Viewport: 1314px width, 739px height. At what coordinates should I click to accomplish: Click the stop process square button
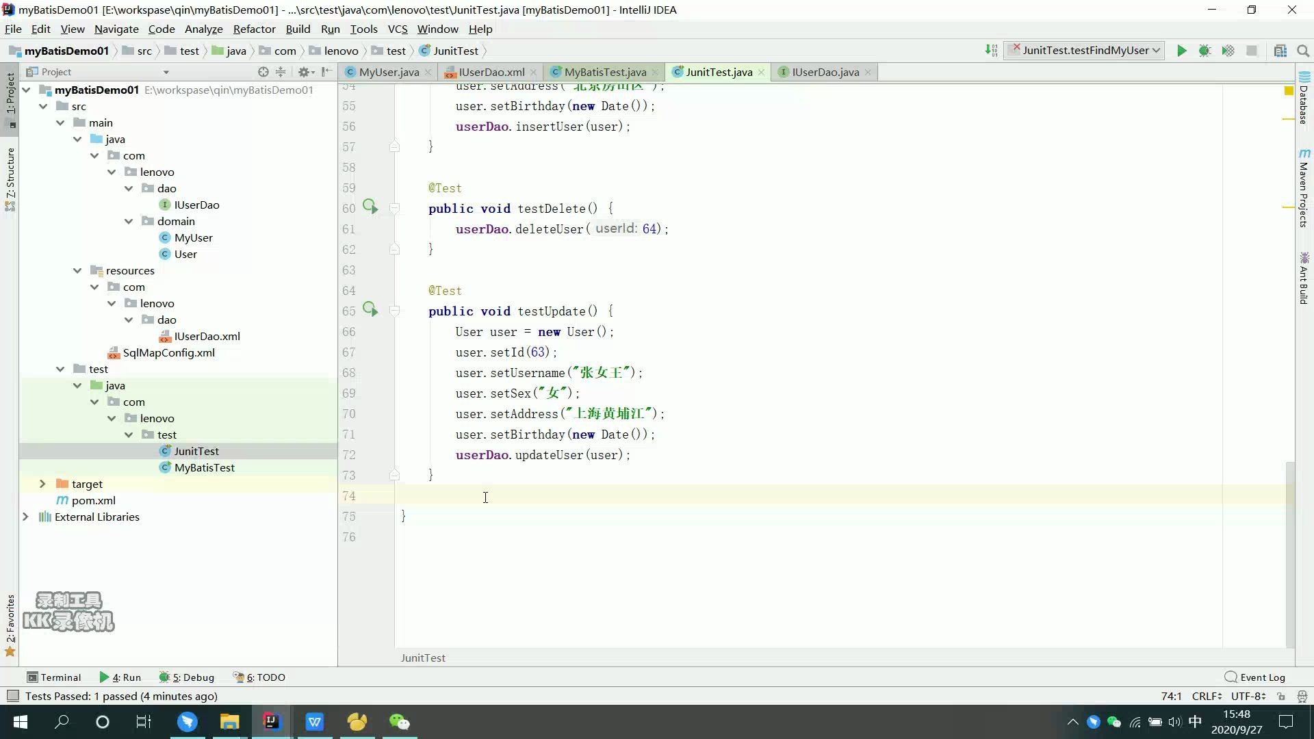pyautogui.click(x=1252, y=51)
